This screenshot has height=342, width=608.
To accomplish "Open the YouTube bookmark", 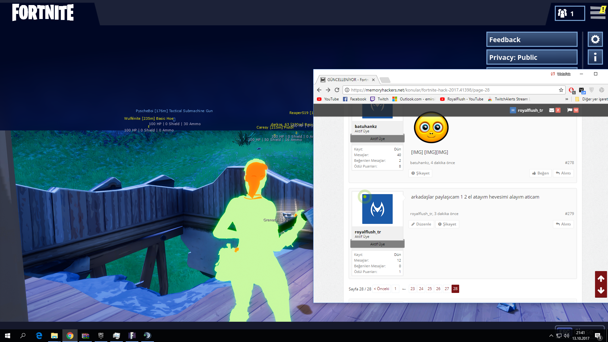I will pos(328,99).
